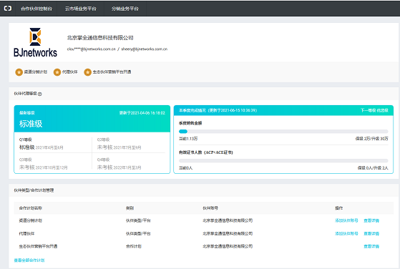Switch to 云市场业务平台 tab
The height and width of the screenshot is (269, 400).
pos(81,9)
